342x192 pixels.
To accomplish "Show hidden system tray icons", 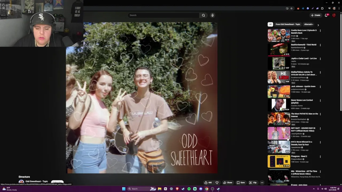I will [314, 189].
